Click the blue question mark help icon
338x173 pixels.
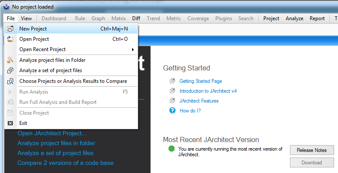pos(172,111)
